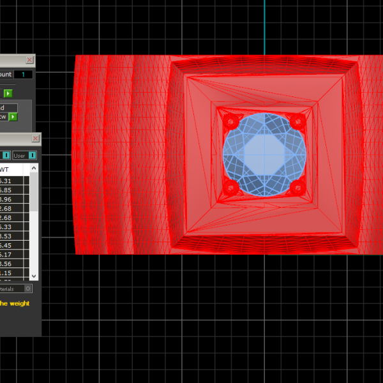Click the scroll down arrow in weight list
The width and height of the screenshot is (383, 383).
click(34, 275)
